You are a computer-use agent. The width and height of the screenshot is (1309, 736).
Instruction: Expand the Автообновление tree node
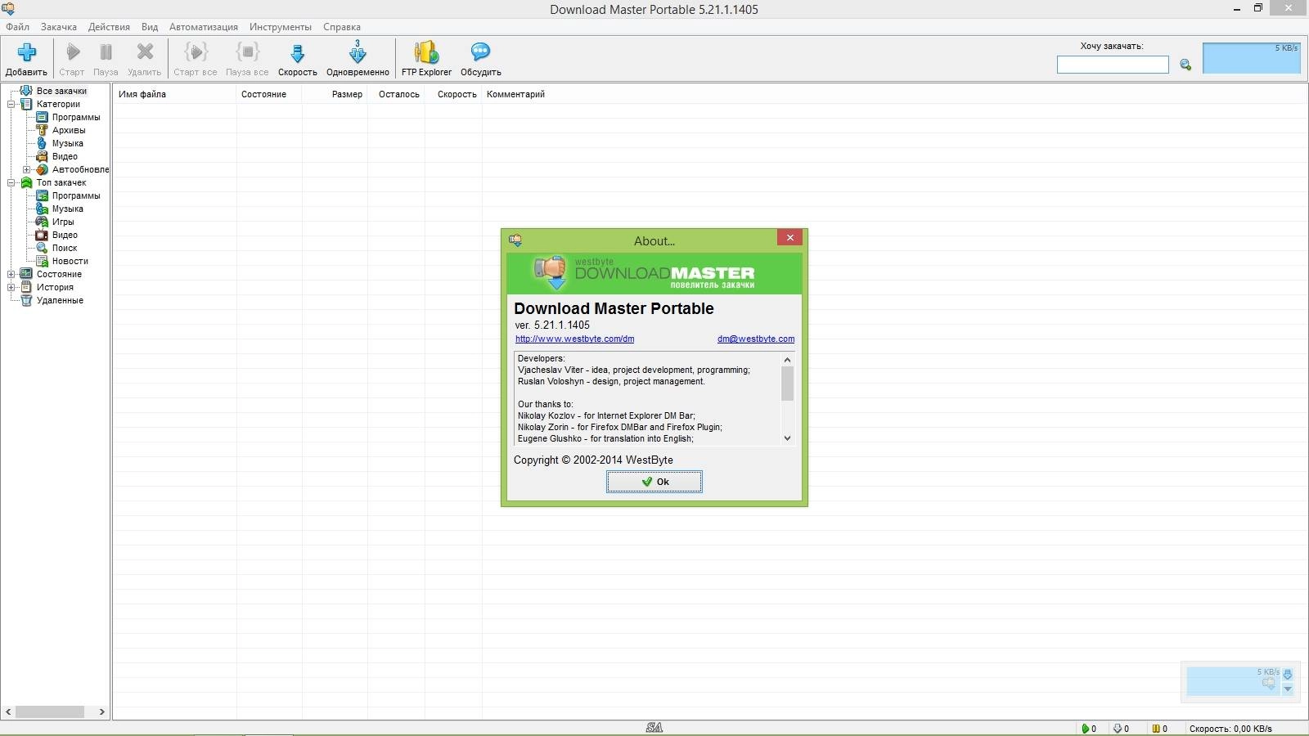[26, 169]
